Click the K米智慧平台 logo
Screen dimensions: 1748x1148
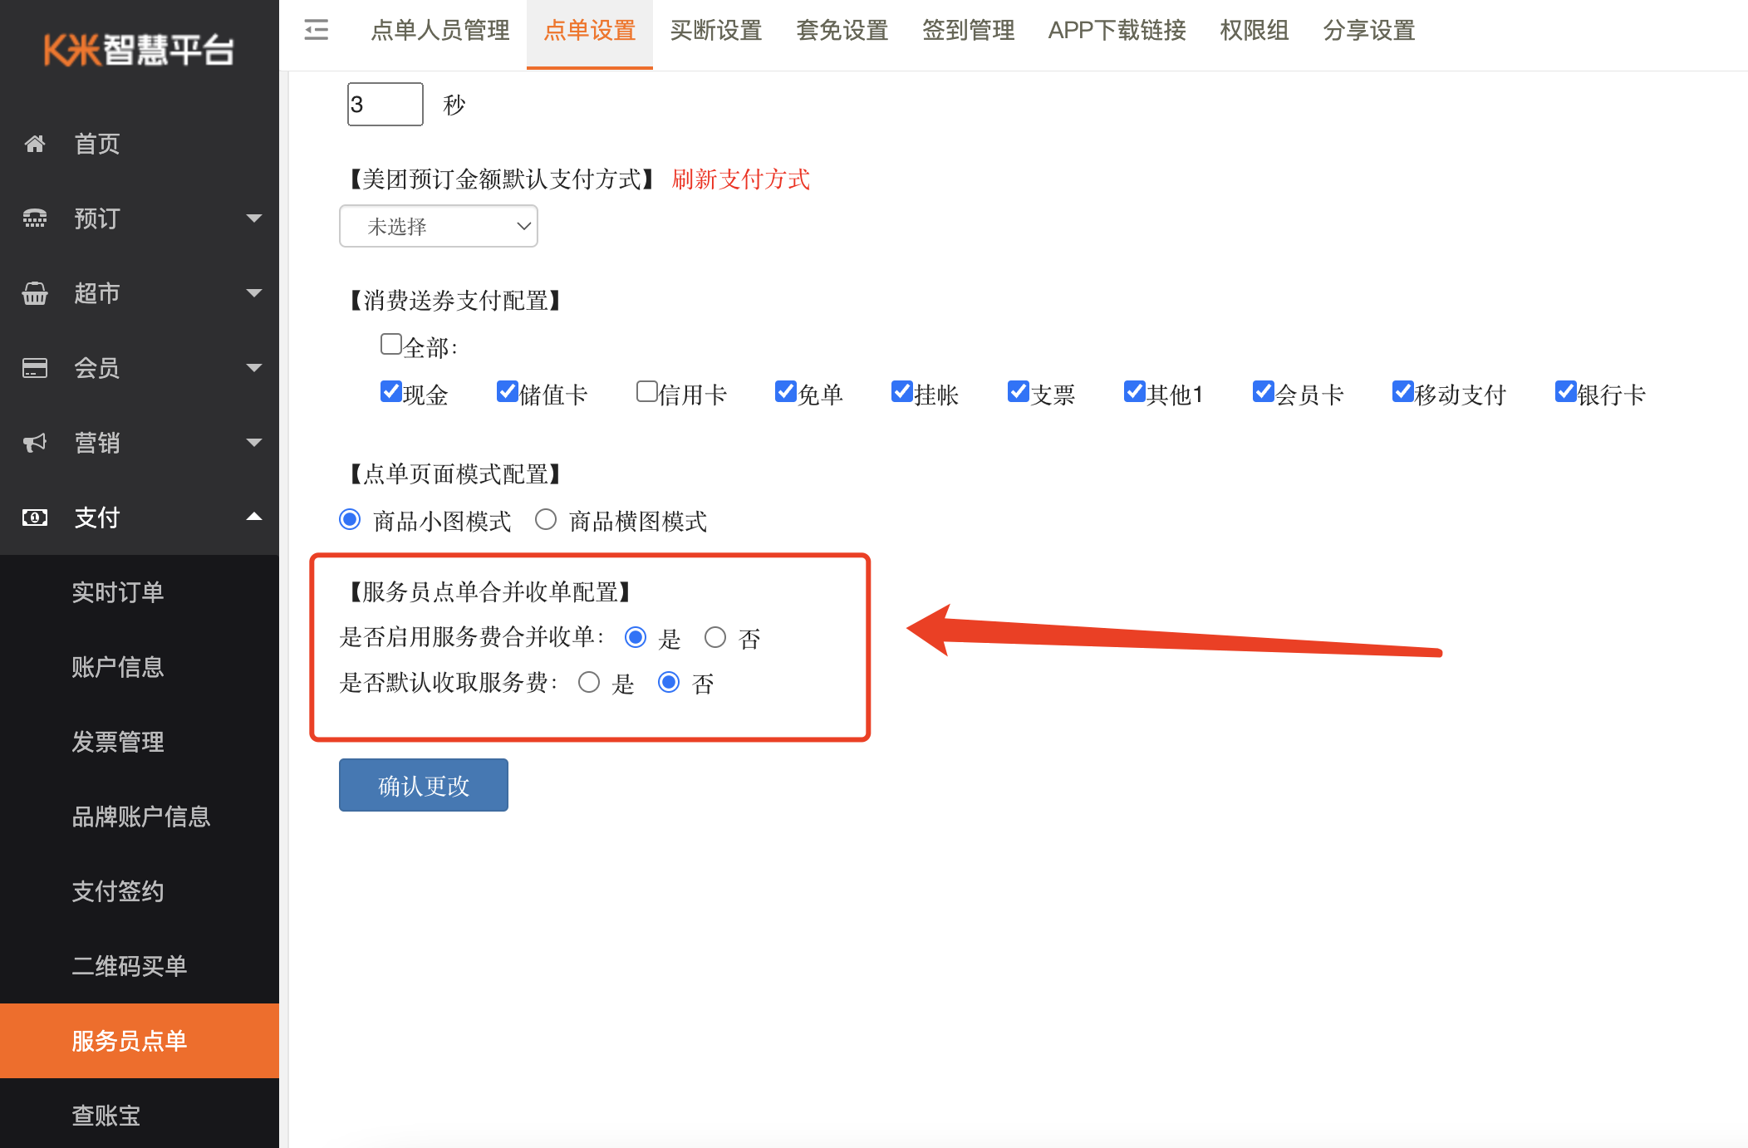pyautogui.click(x=139, y=50)
